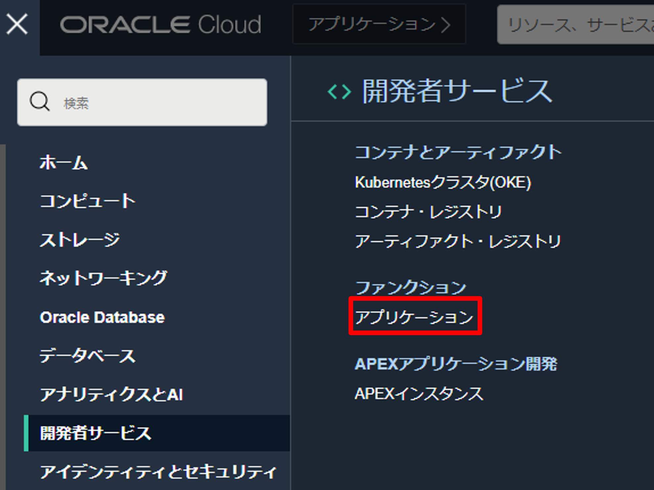The image size is (654, 490).
Task: Click the Oracle Cloud logo
Action: pyautogui.click(x=160, y=24)
